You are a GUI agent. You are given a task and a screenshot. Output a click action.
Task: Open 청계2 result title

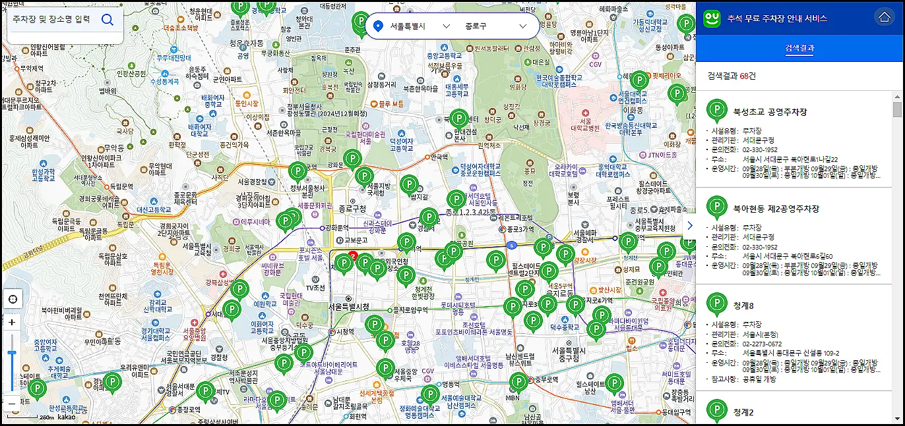click(743, 412)
